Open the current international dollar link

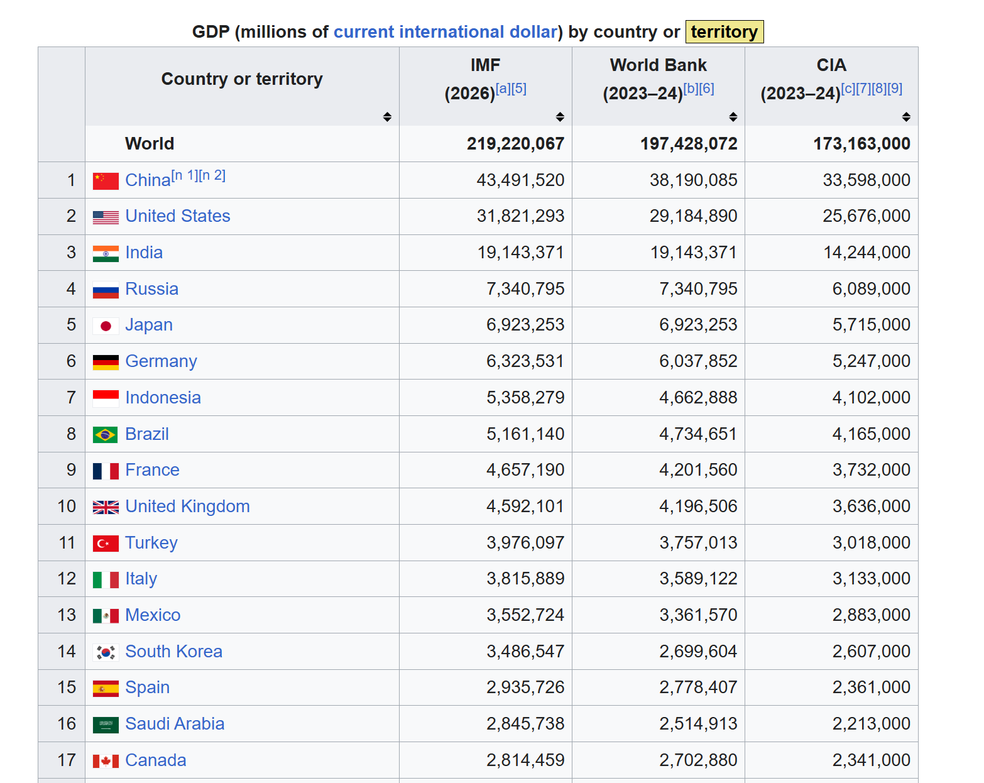(446, 32)
